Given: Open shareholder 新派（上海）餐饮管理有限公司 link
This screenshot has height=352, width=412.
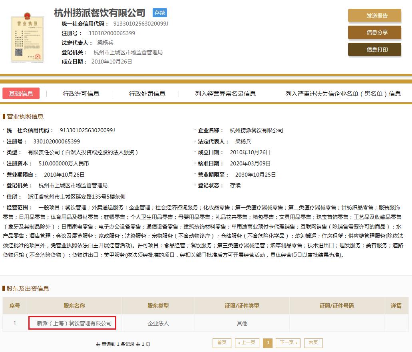Looking at the screenshot, I should tap(72, 323).
